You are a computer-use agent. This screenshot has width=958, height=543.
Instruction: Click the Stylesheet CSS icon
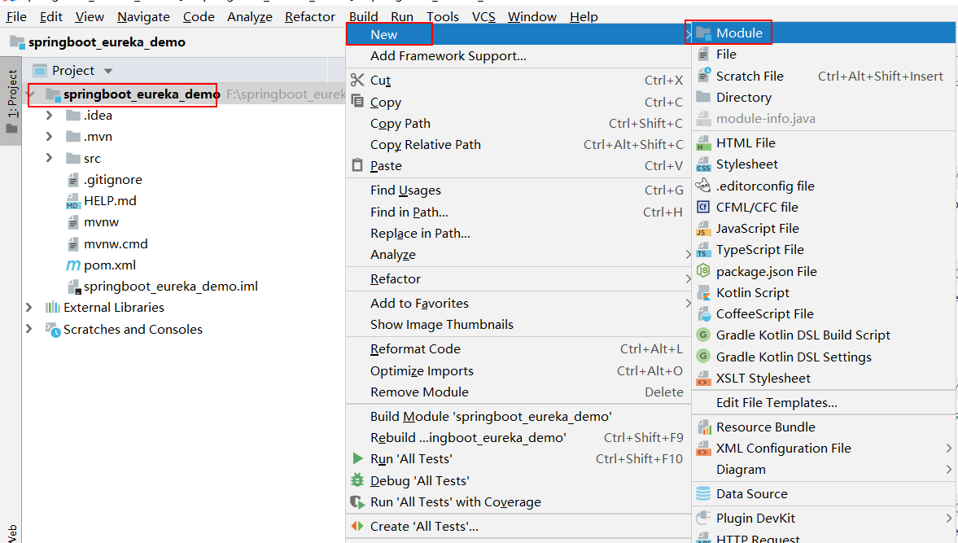click(x=703, y=164)
